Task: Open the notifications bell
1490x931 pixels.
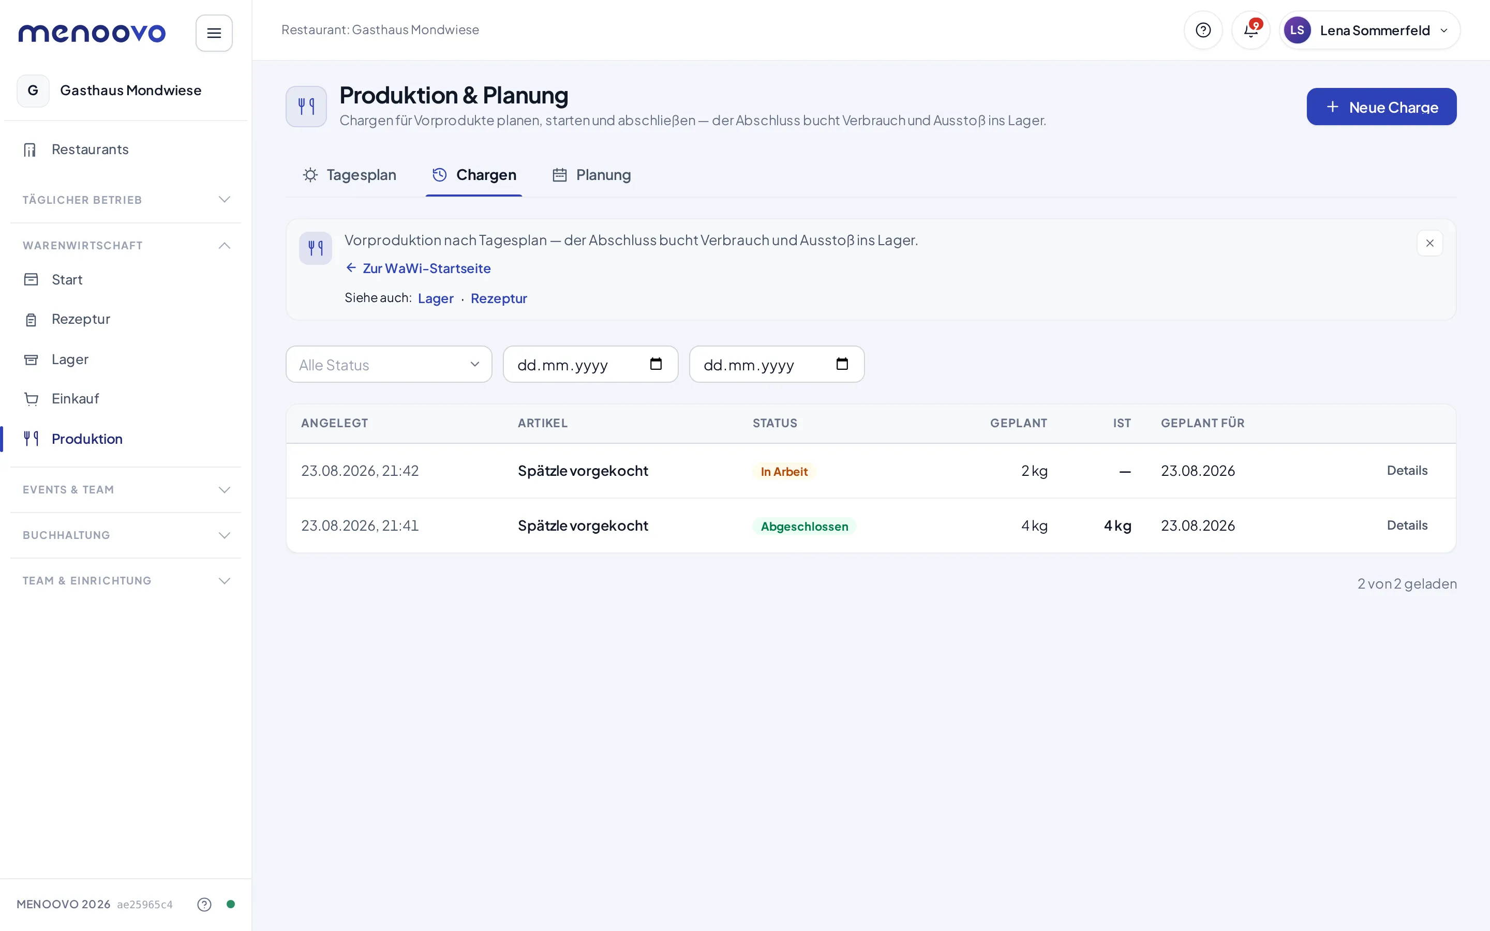Action: [1250, 30]
